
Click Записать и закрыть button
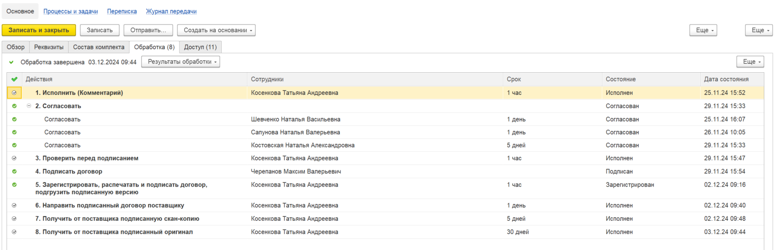click(39, 30)
